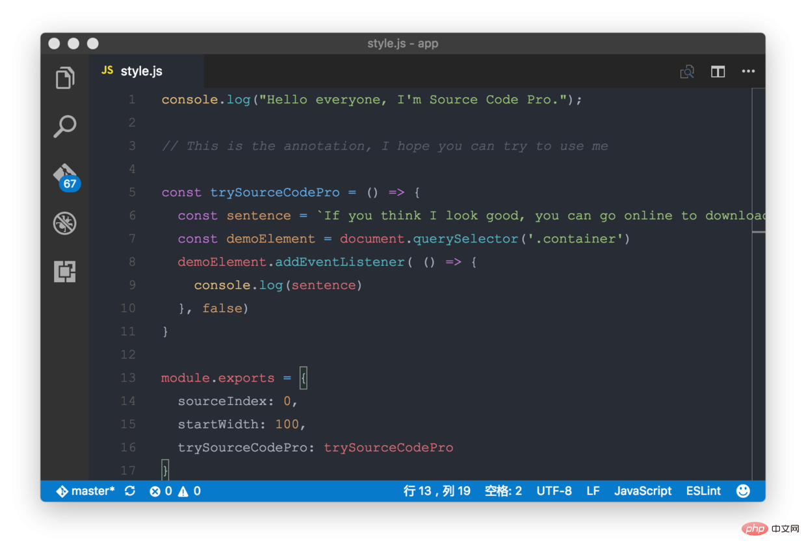806x550 pixels.
Task: Click the 'false' argument on line 10
Action: (222, 308)
